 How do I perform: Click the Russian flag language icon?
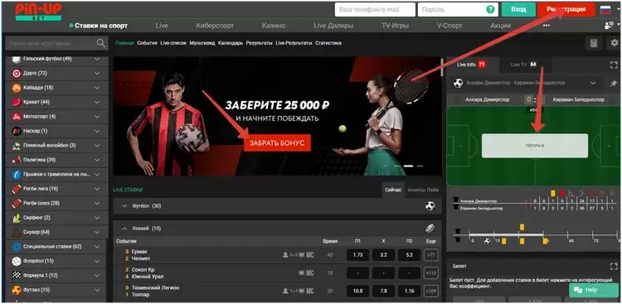tap(605, 9)
